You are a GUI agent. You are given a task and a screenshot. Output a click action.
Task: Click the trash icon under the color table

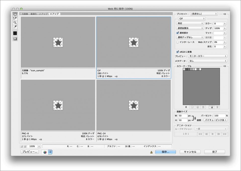point(217,107)
